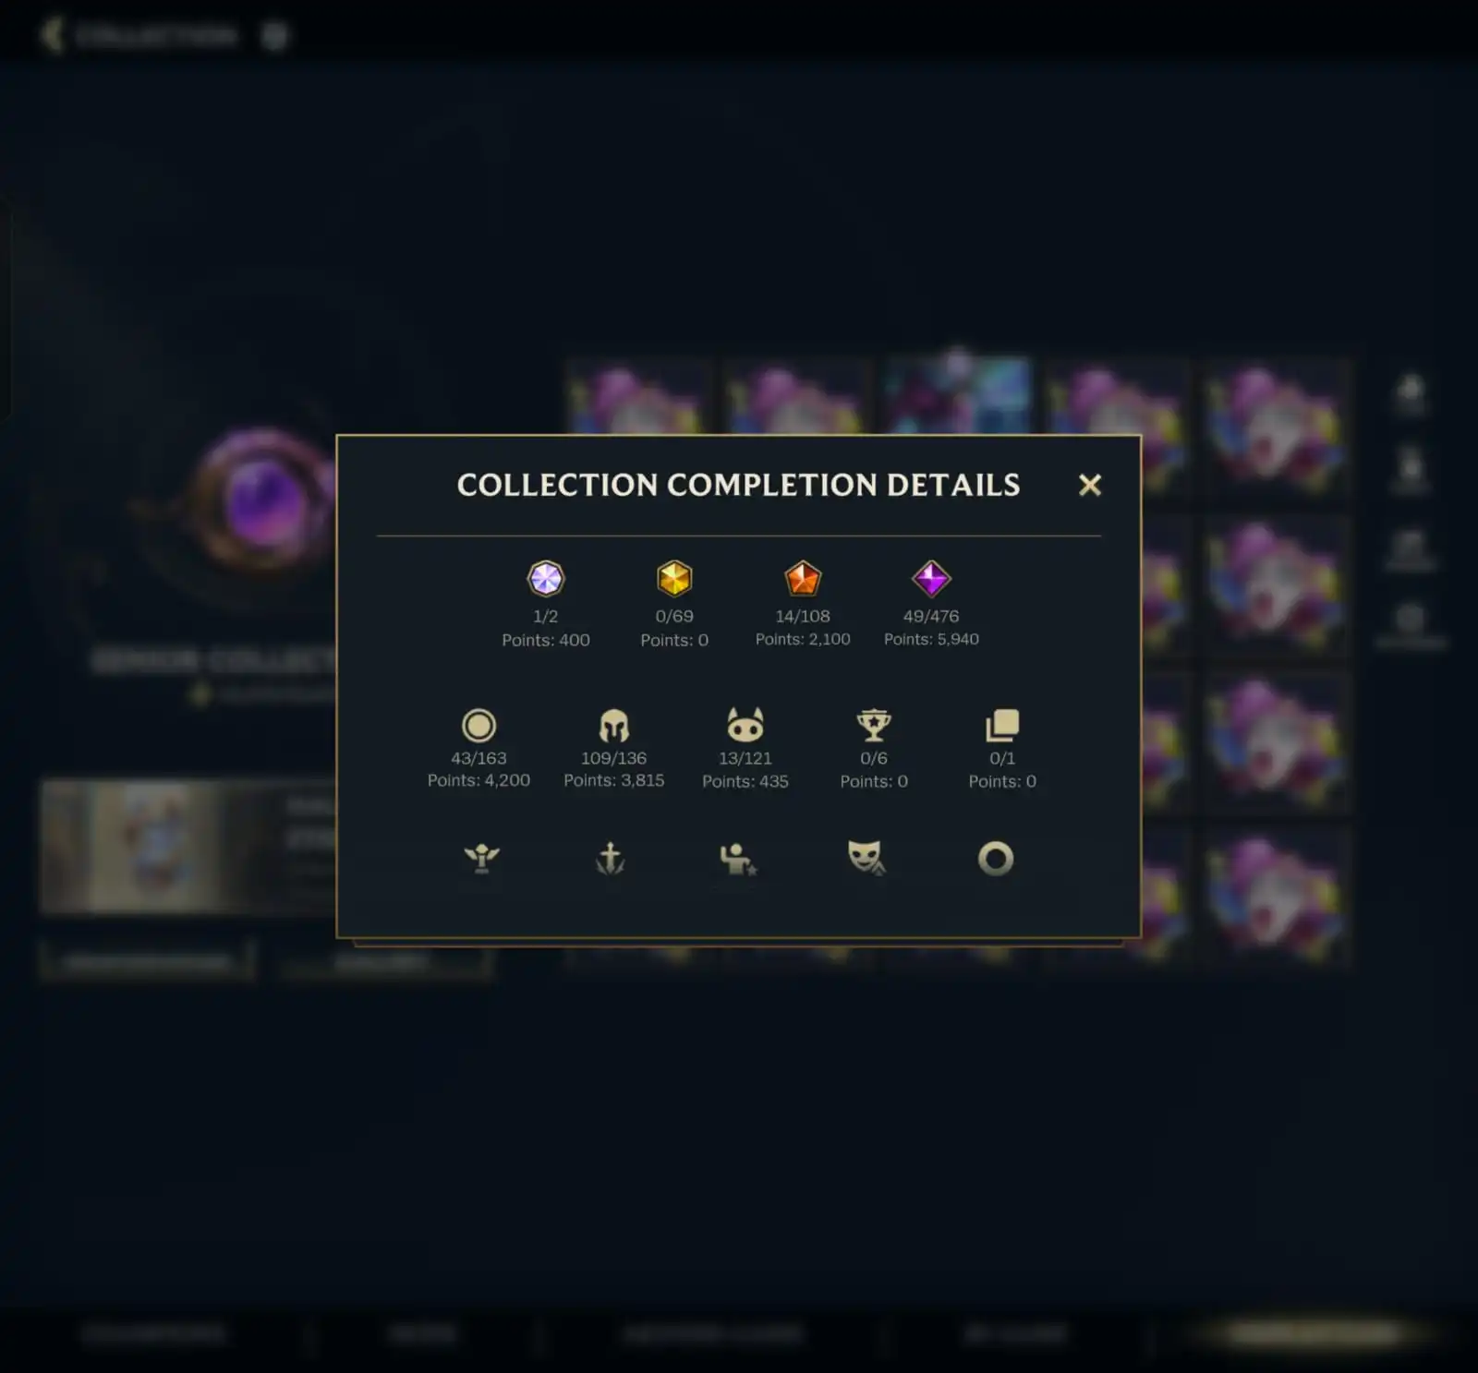
Task: Select the orange gem icon showing 14/108
Action: tap(803, 579)
